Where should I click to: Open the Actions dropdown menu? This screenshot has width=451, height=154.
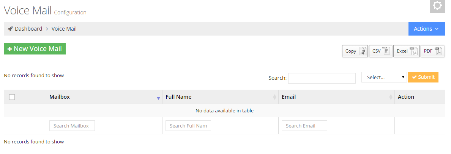click(427, 29)
